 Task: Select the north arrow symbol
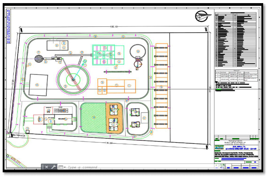203,16
